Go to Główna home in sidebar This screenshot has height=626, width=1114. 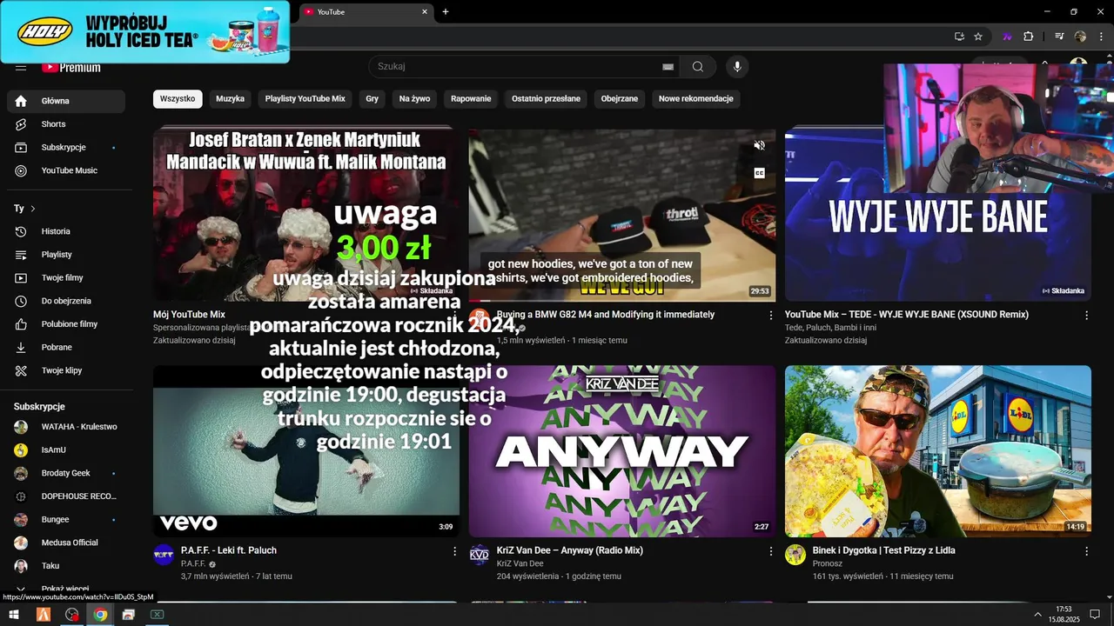coord(66,101)
